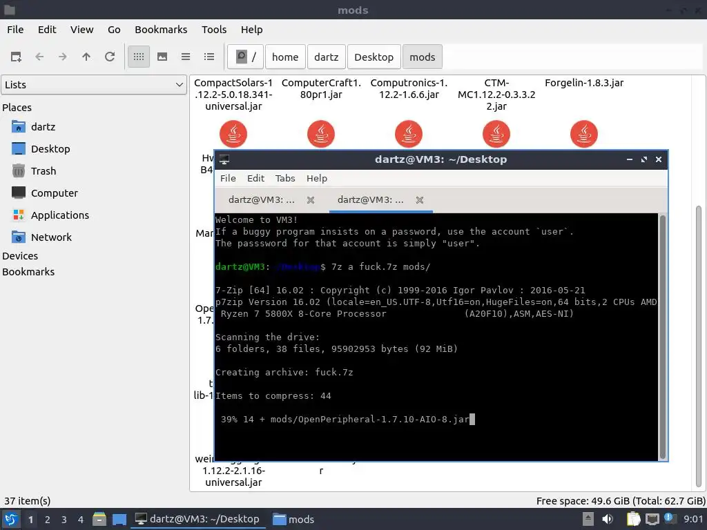Image resolution: width=707 pixels, height=530 pixels.
Task: Click the Java icon below Computronics
Action: 409,134
